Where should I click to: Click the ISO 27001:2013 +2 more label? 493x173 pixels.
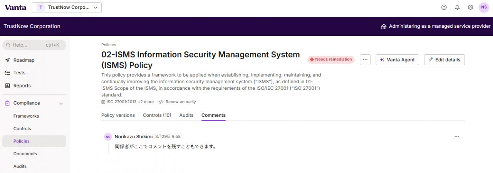click(x=130, y=102)
